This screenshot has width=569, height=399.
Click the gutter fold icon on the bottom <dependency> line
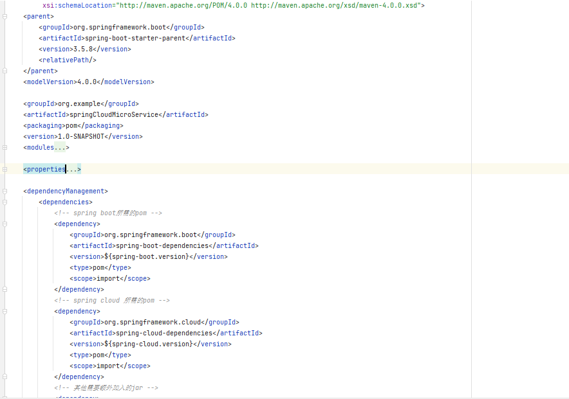5,397
